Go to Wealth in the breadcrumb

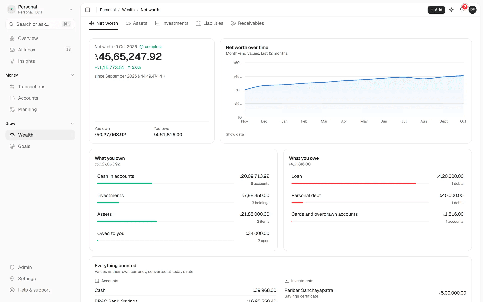tap(128, 10)
